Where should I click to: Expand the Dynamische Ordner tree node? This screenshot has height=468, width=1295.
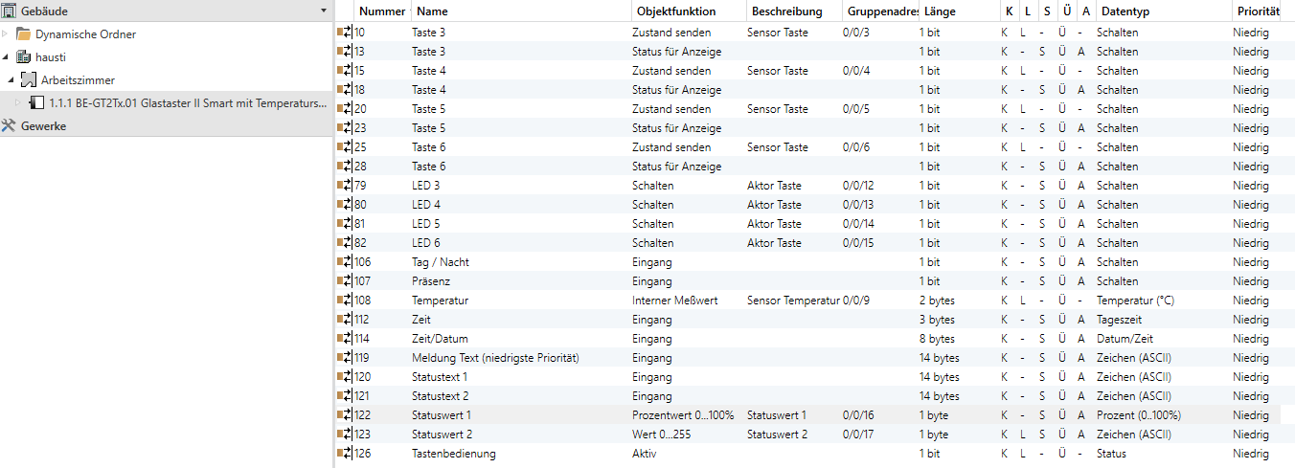click(x=6, y=34)
